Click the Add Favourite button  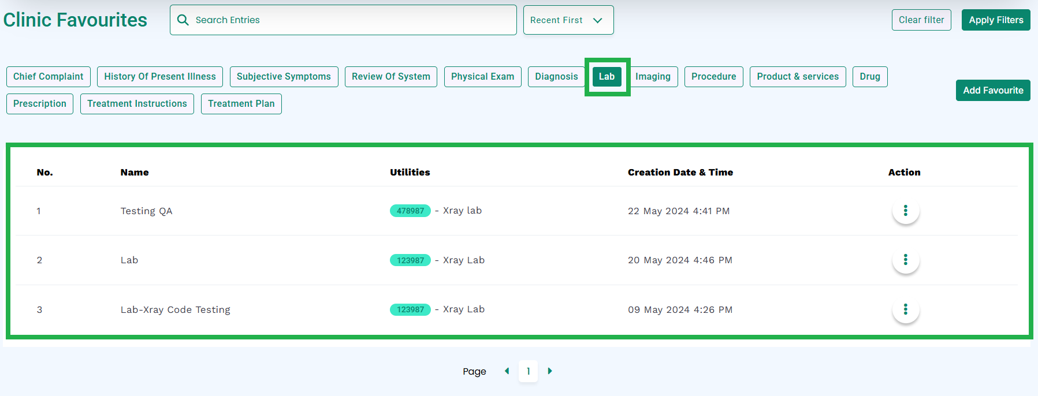tap(993, 91)
